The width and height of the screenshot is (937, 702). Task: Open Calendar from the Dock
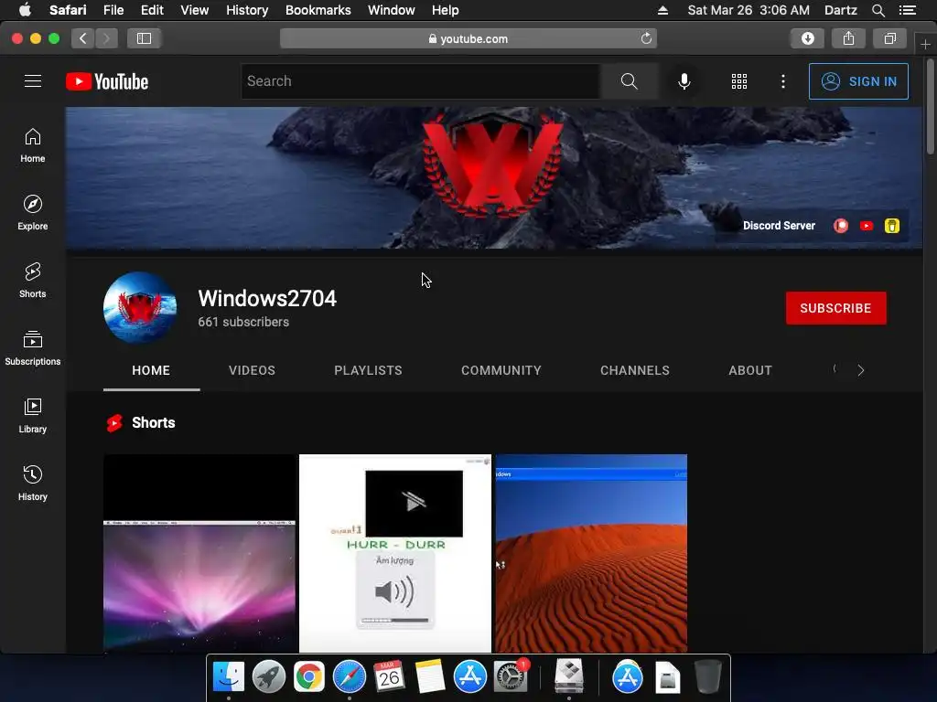(x=389, y=676)
